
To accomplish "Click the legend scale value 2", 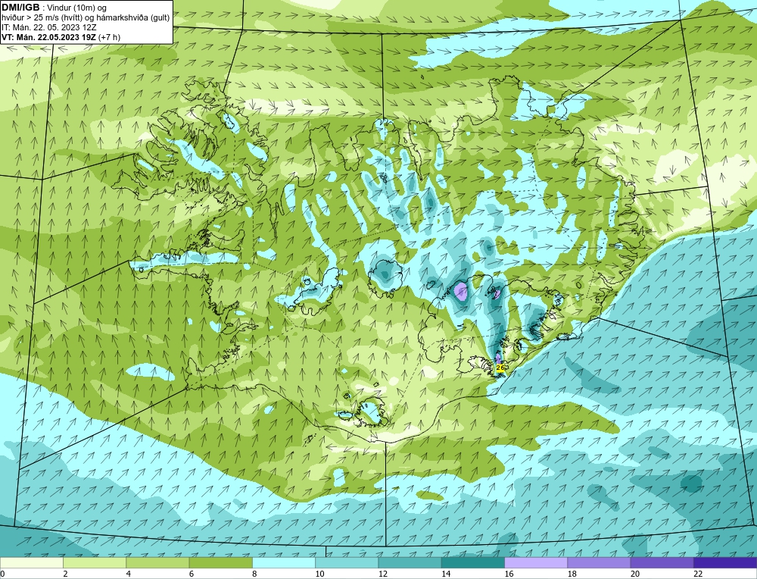I will click(65, 574).
